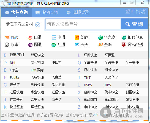The width and height of the screenshot is (150, 123).
Task: Focus the 请输入快递单号 input field
Action: (x=83, y=24)
